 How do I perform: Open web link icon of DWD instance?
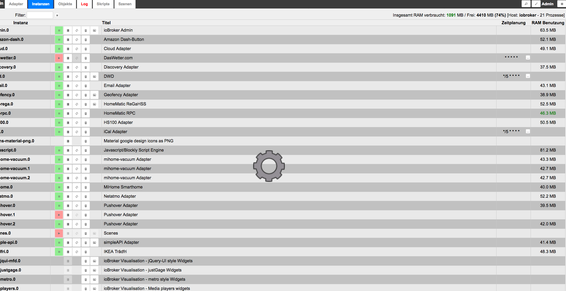click(x=94, y=76)
